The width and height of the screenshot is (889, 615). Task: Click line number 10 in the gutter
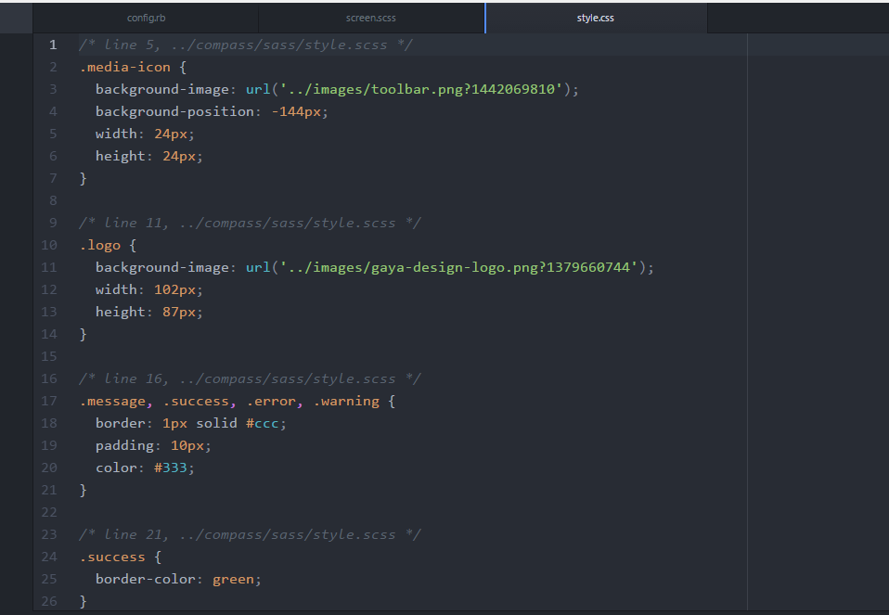[x=49, y=245]
